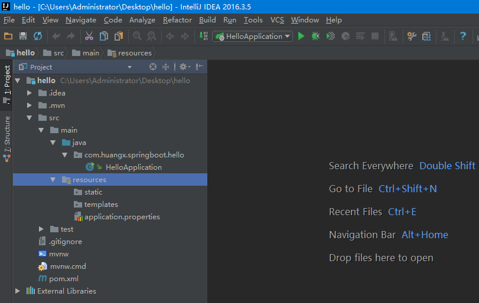Image resolution: width=479 pixels, height=303 pixels.
Task: Click the navigate Forward arrow icon
Action: [x=185, y=37]
